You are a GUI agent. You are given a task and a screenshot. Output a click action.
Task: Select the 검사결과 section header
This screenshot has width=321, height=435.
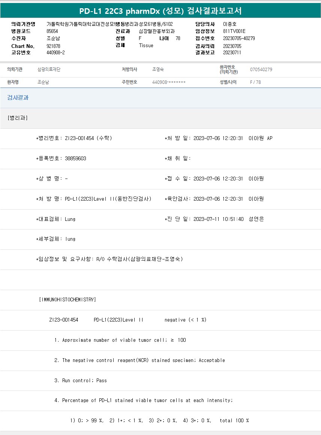tap(18, 98)
